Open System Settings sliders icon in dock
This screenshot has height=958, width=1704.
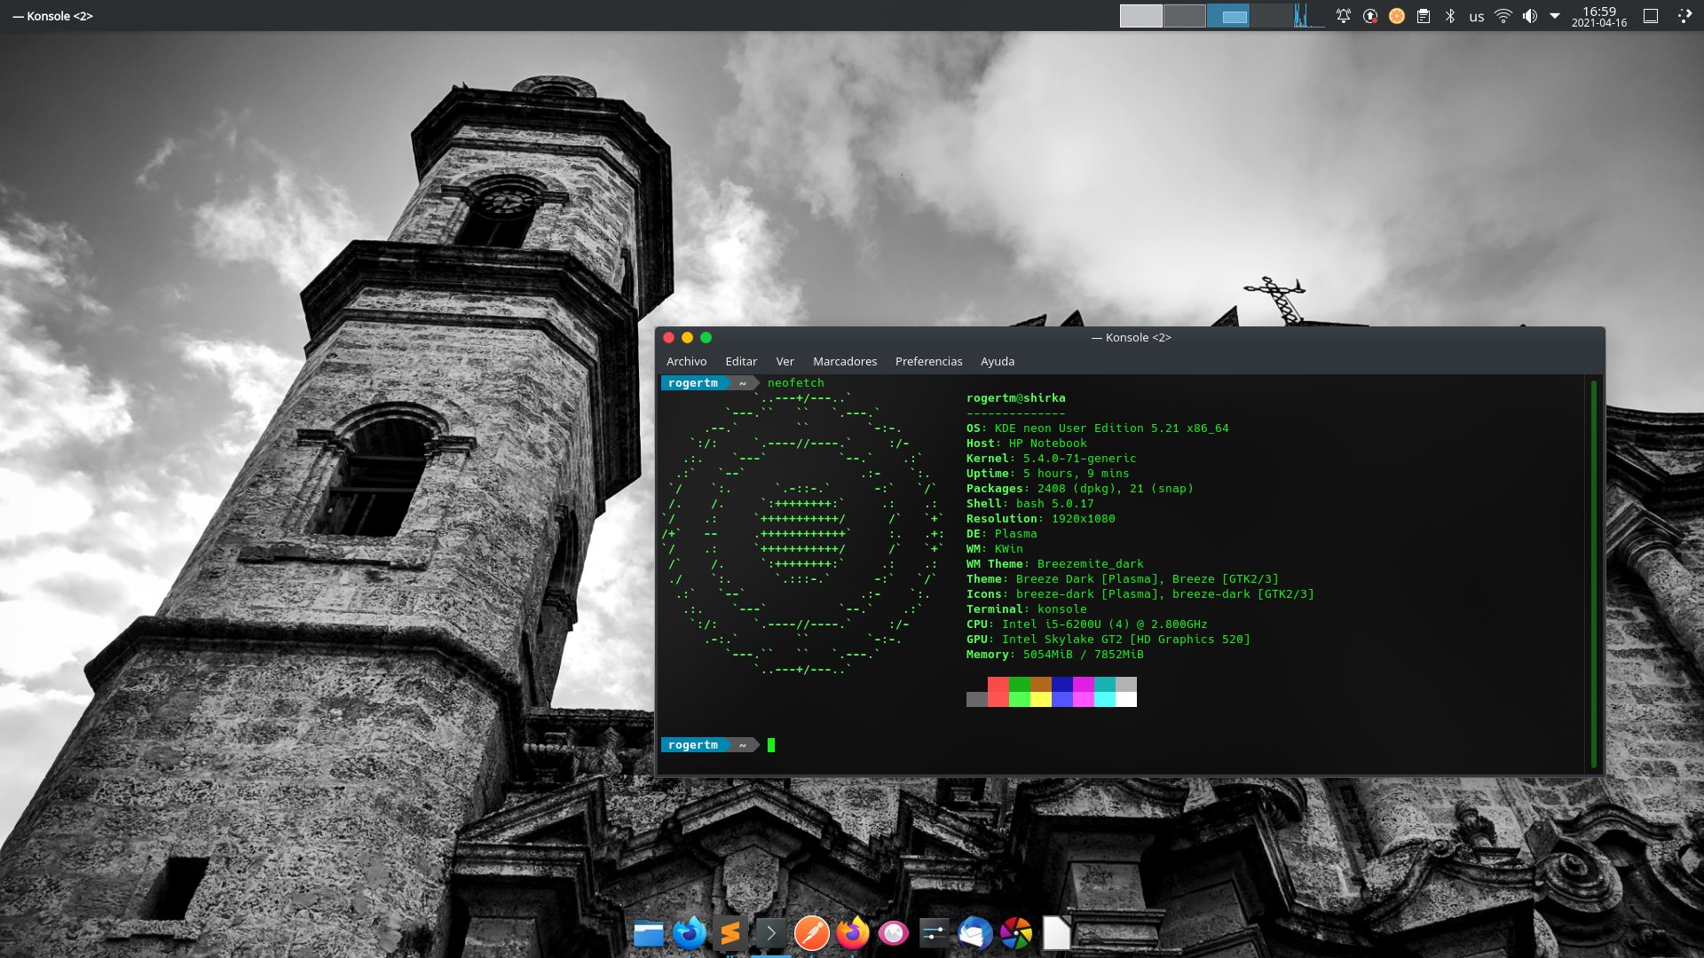coord(934,933)
